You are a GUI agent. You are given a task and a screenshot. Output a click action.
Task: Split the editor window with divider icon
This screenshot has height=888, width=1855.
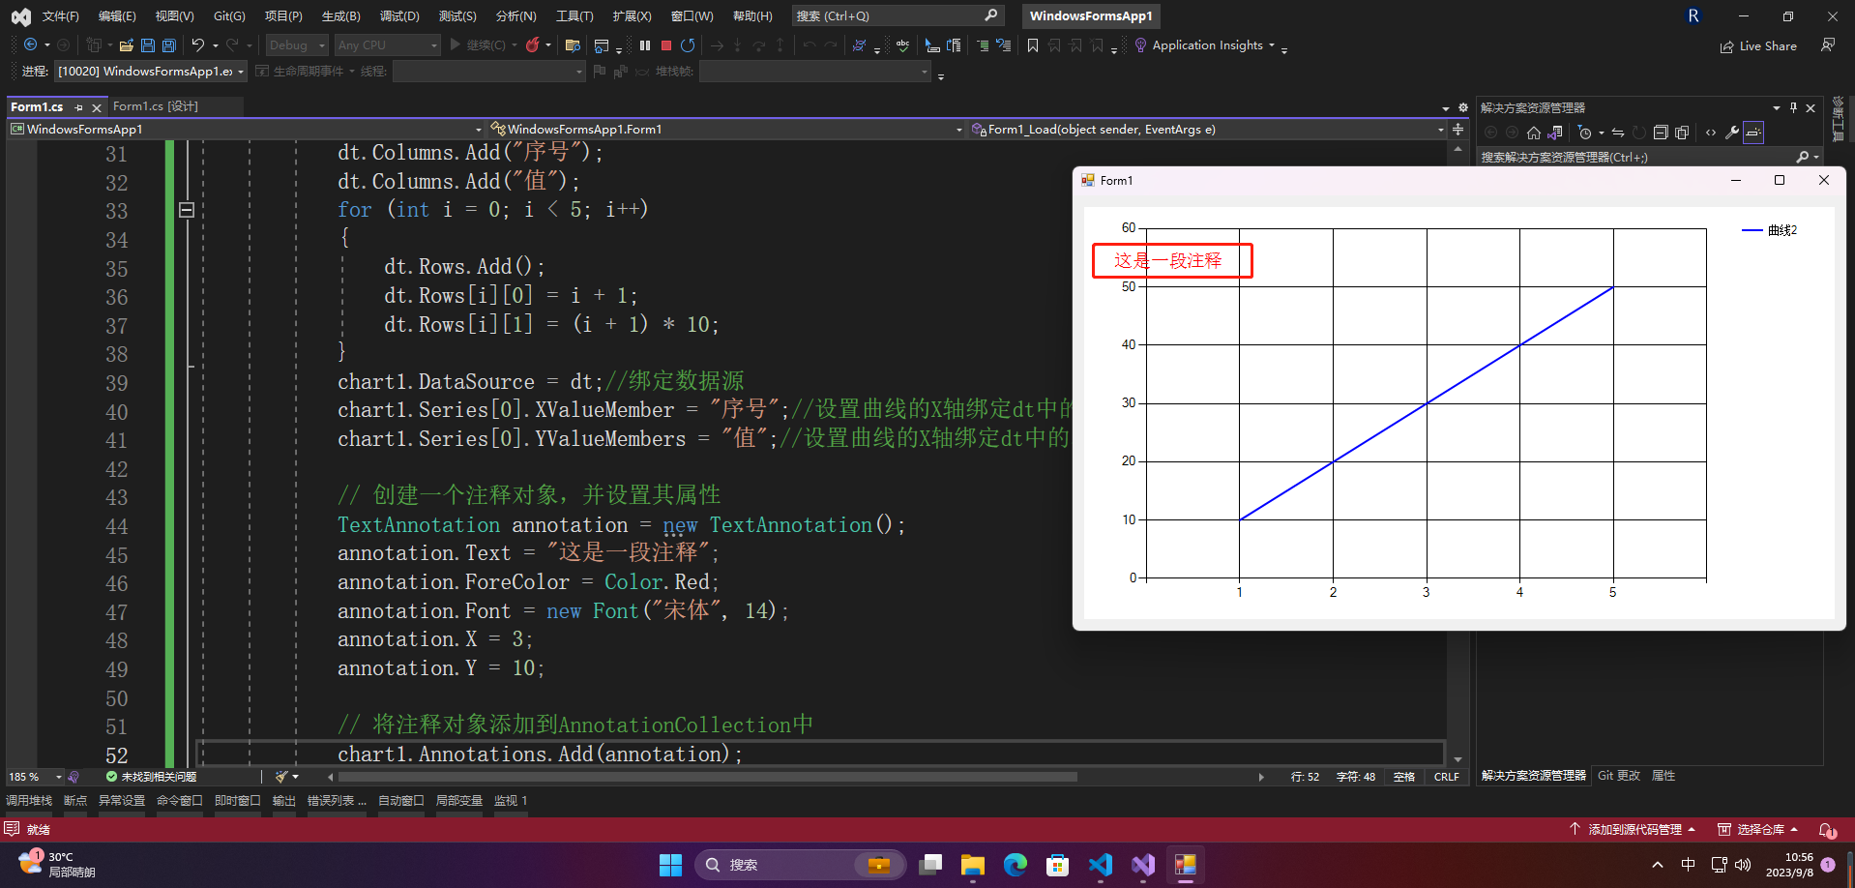coord(1458,129)
